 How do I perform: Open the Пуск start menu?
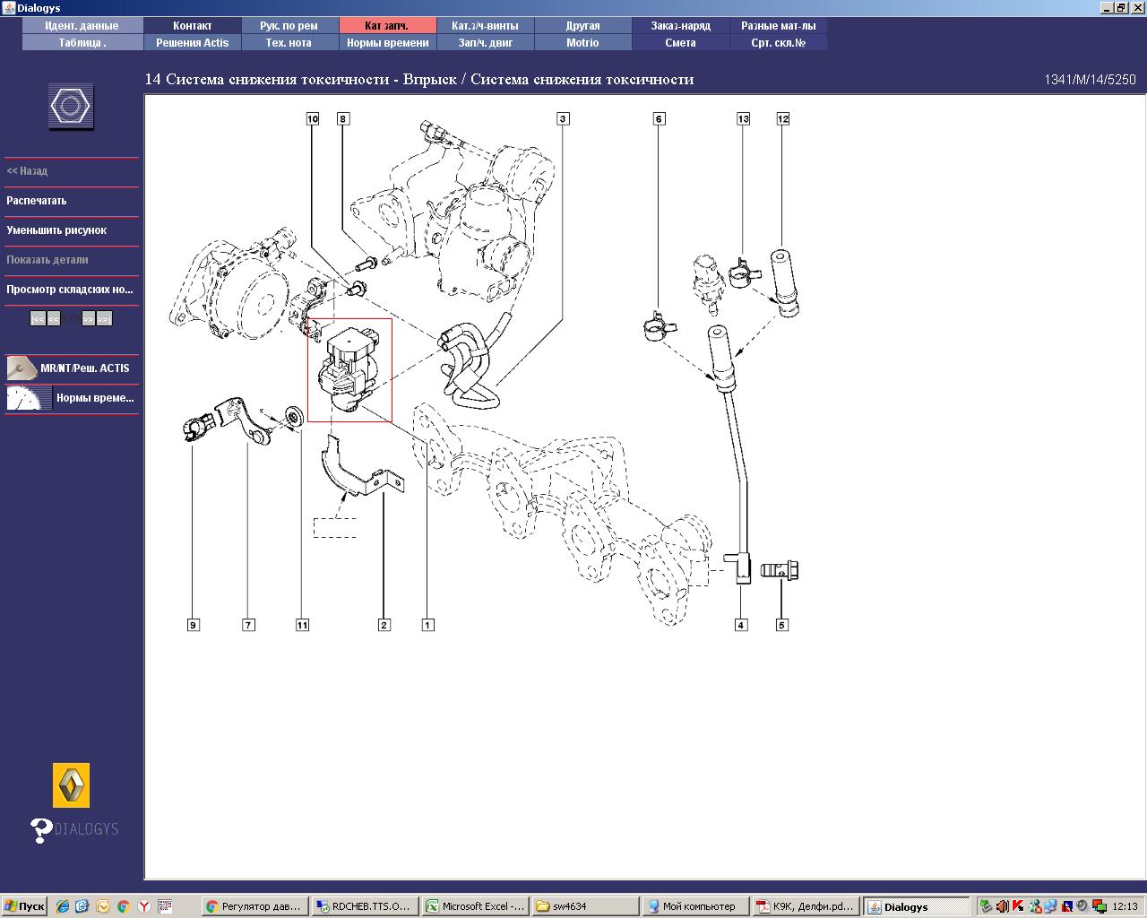24,906
